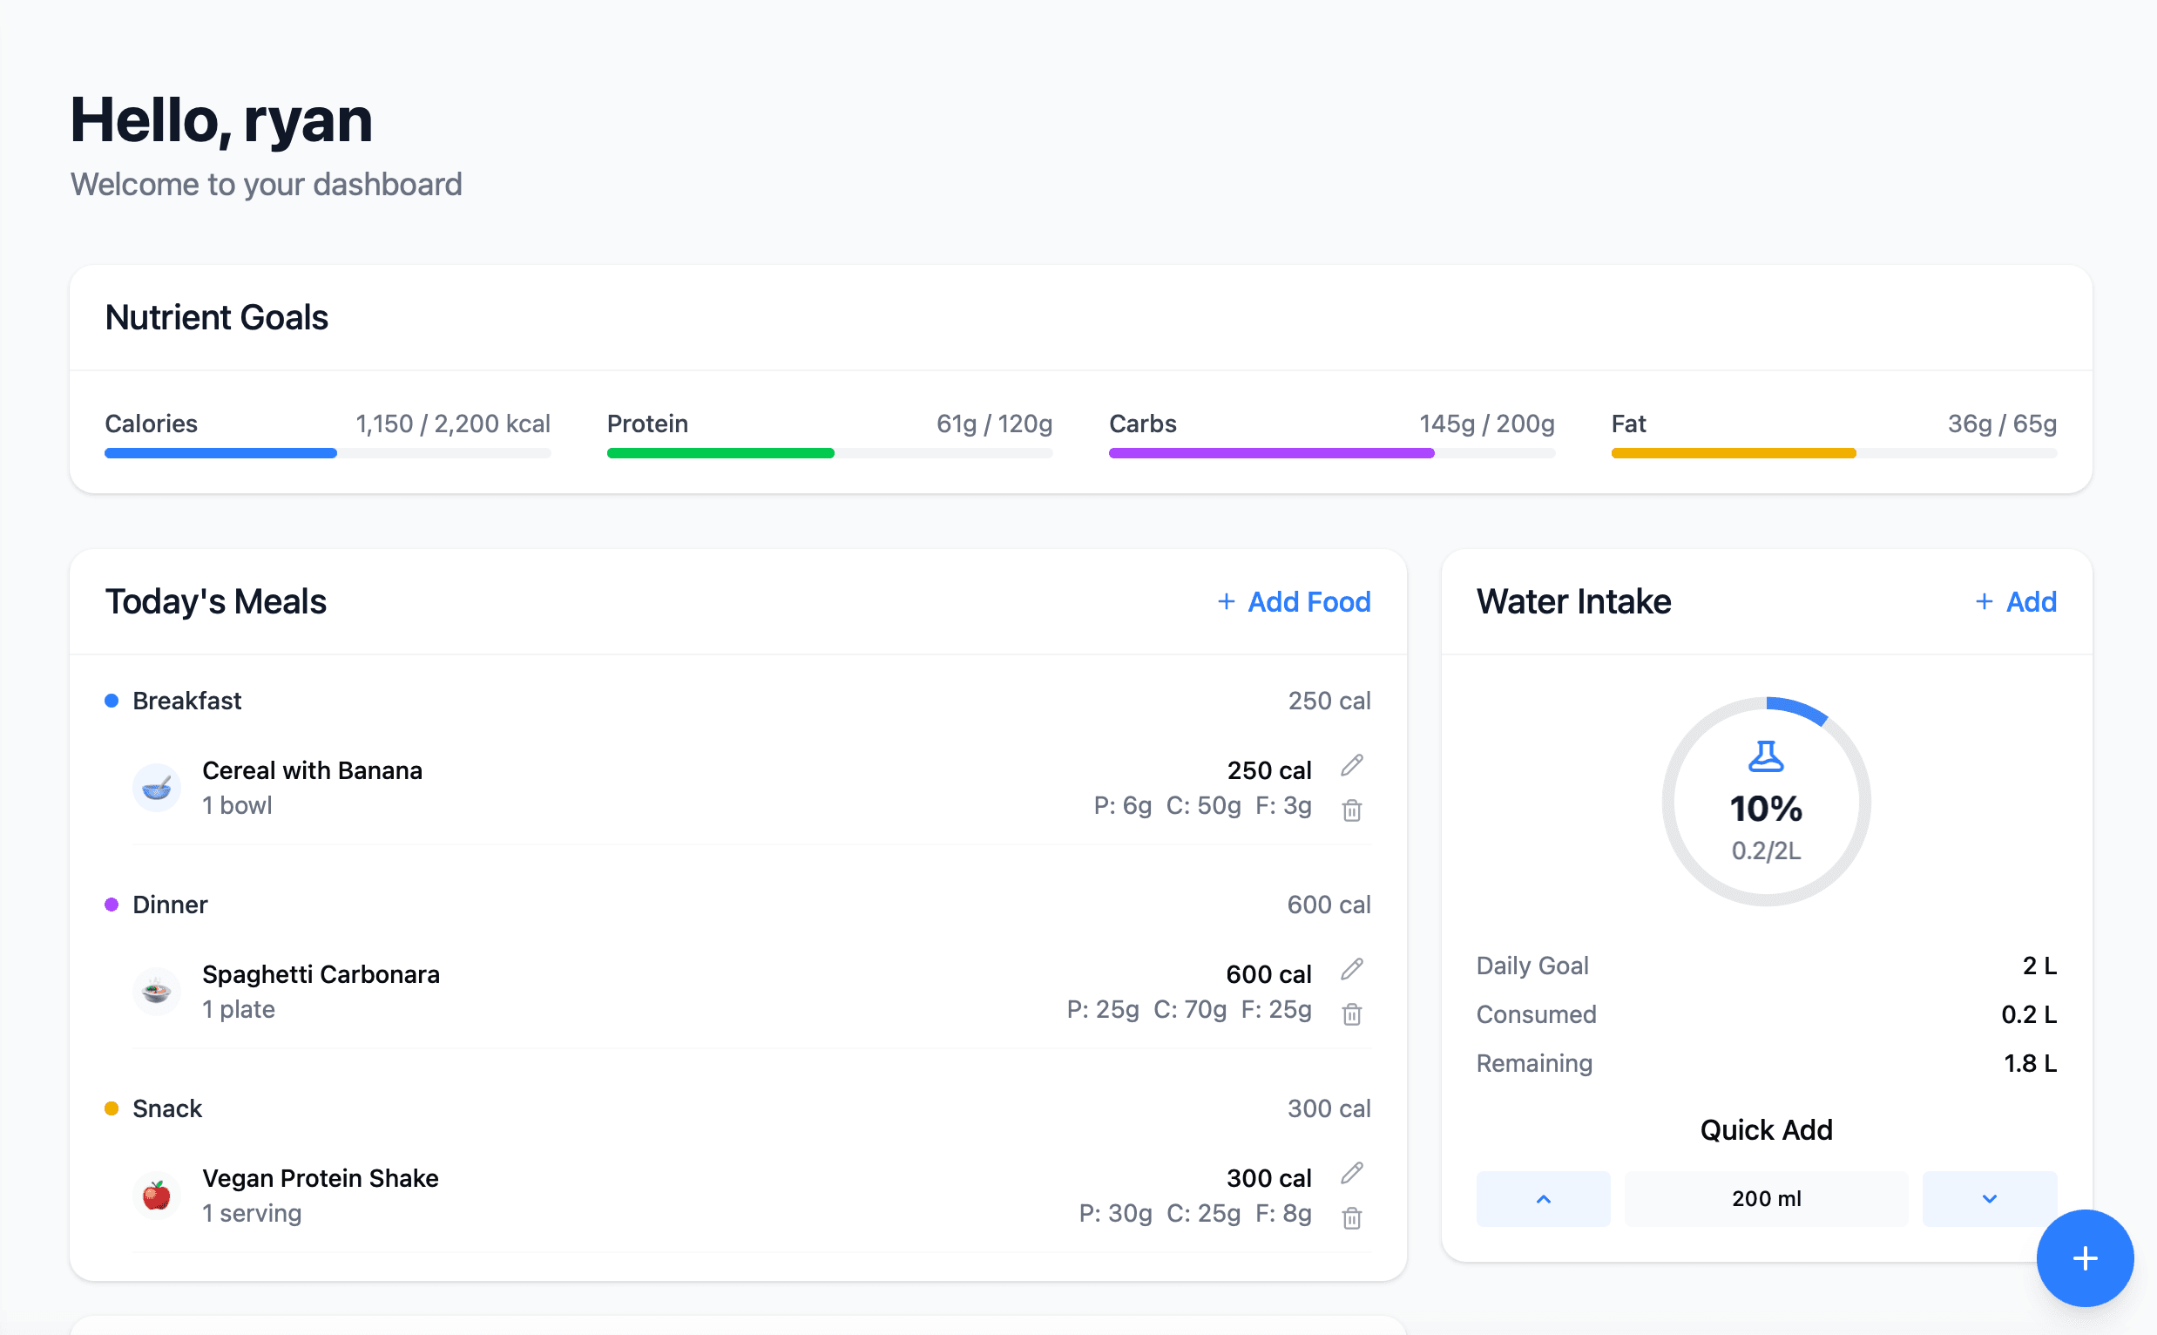Image resolution: width=2157 pixels, height=1335 pixels.
Task: Delete the Cereal with Banana meal
Action: coord(1351,810)
